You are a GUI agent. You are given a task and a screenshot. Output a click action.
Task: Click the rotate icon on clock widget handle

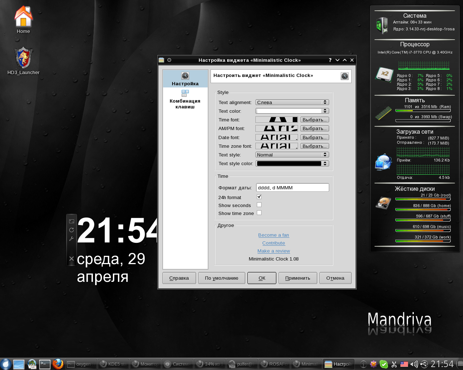point(71,230)
